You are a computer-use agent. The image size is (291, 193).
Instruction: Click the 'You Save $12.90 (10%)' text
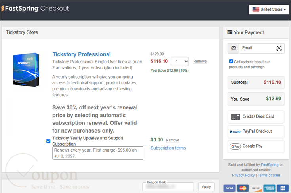coord(169,71)
